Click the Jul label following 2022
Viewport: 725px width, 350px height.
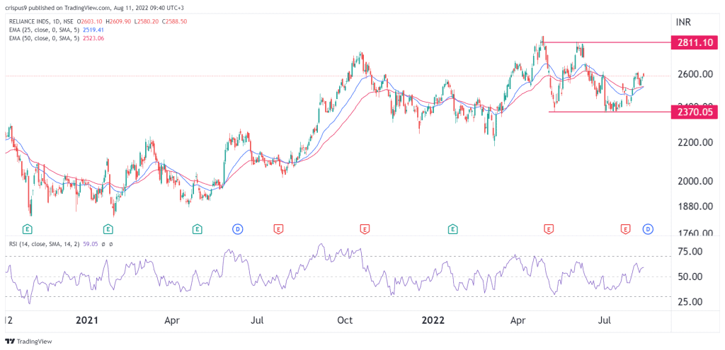604,320
